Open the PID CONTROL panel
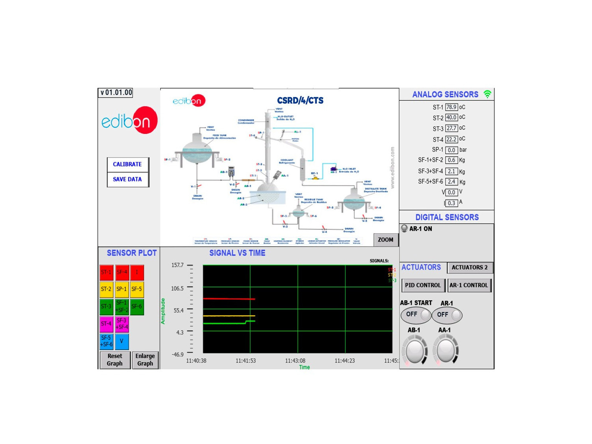 click(423, 285)
